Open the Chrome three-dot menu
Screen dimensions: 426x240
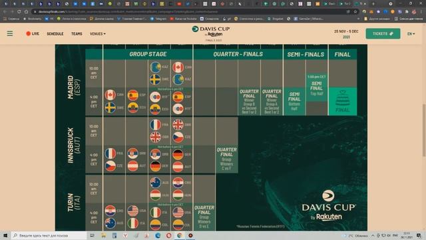(421, 12)
